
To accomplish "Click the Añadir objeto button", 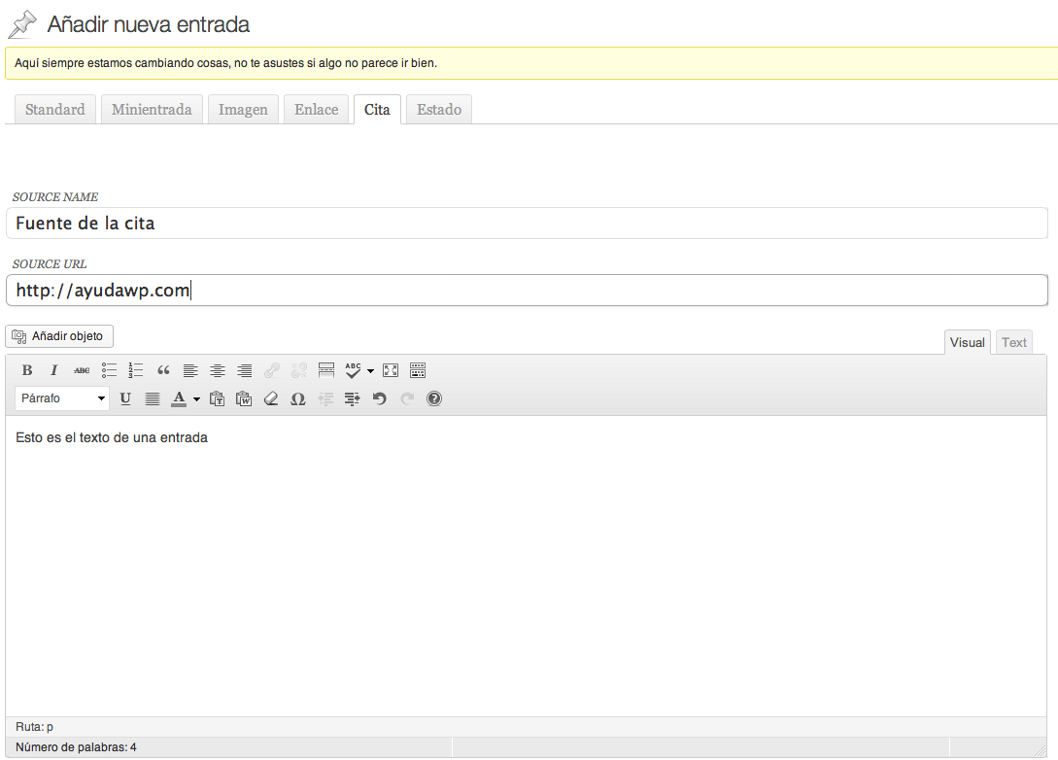I will point(59,336).
